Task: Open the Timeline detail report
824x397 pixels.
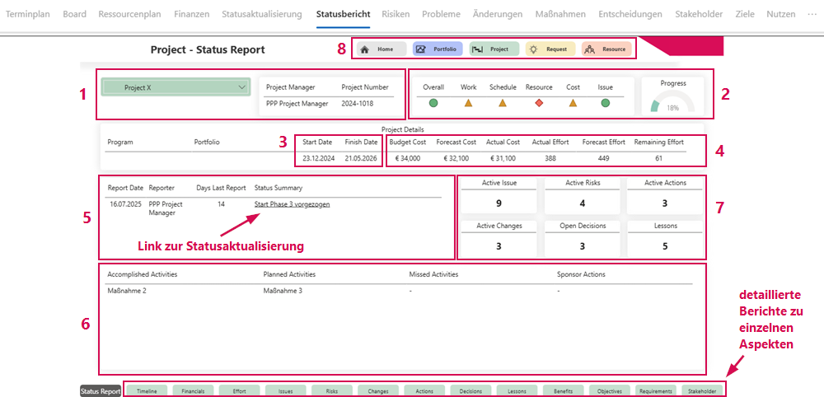Action: click(x=147, y=391)
